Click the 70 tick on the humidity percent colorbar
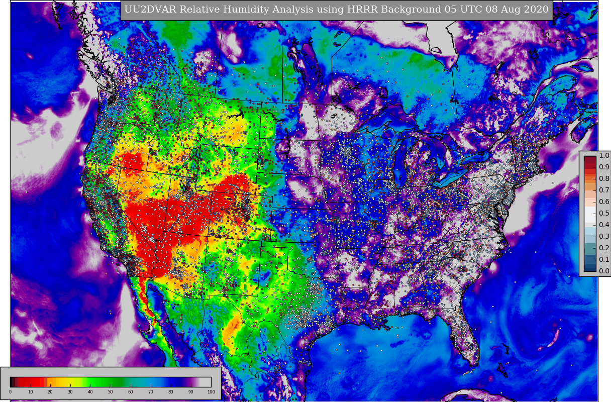Image resolution: width=611 pixels, height=402 pixels. pos(151,392)
